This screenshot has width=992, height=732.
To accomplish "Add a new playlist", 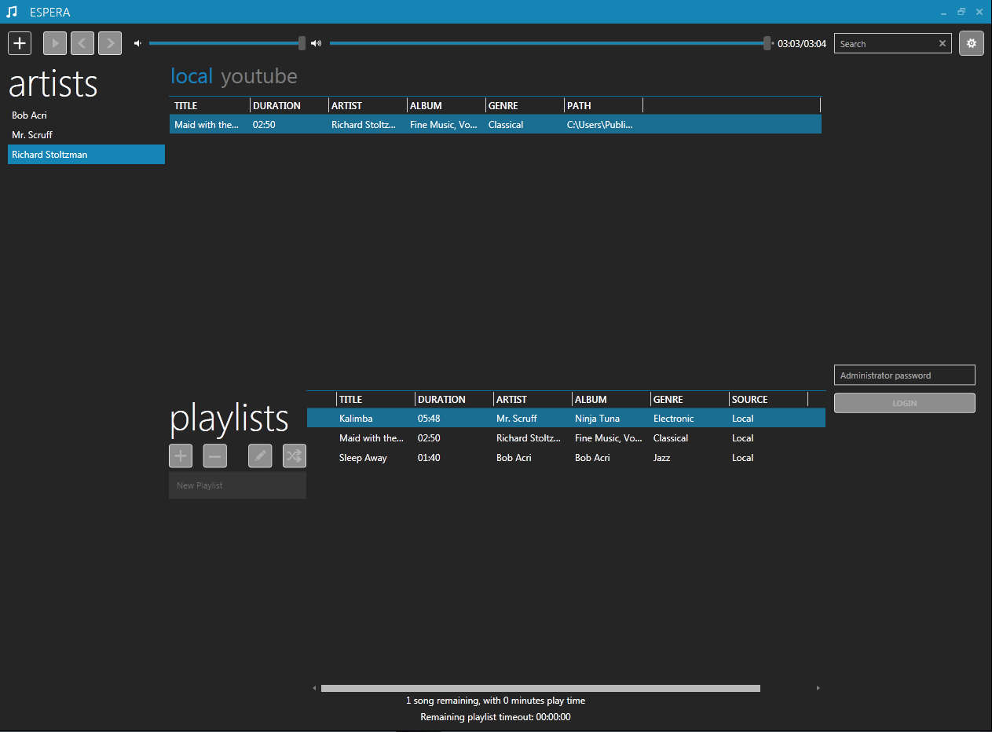I will [181, 456].
